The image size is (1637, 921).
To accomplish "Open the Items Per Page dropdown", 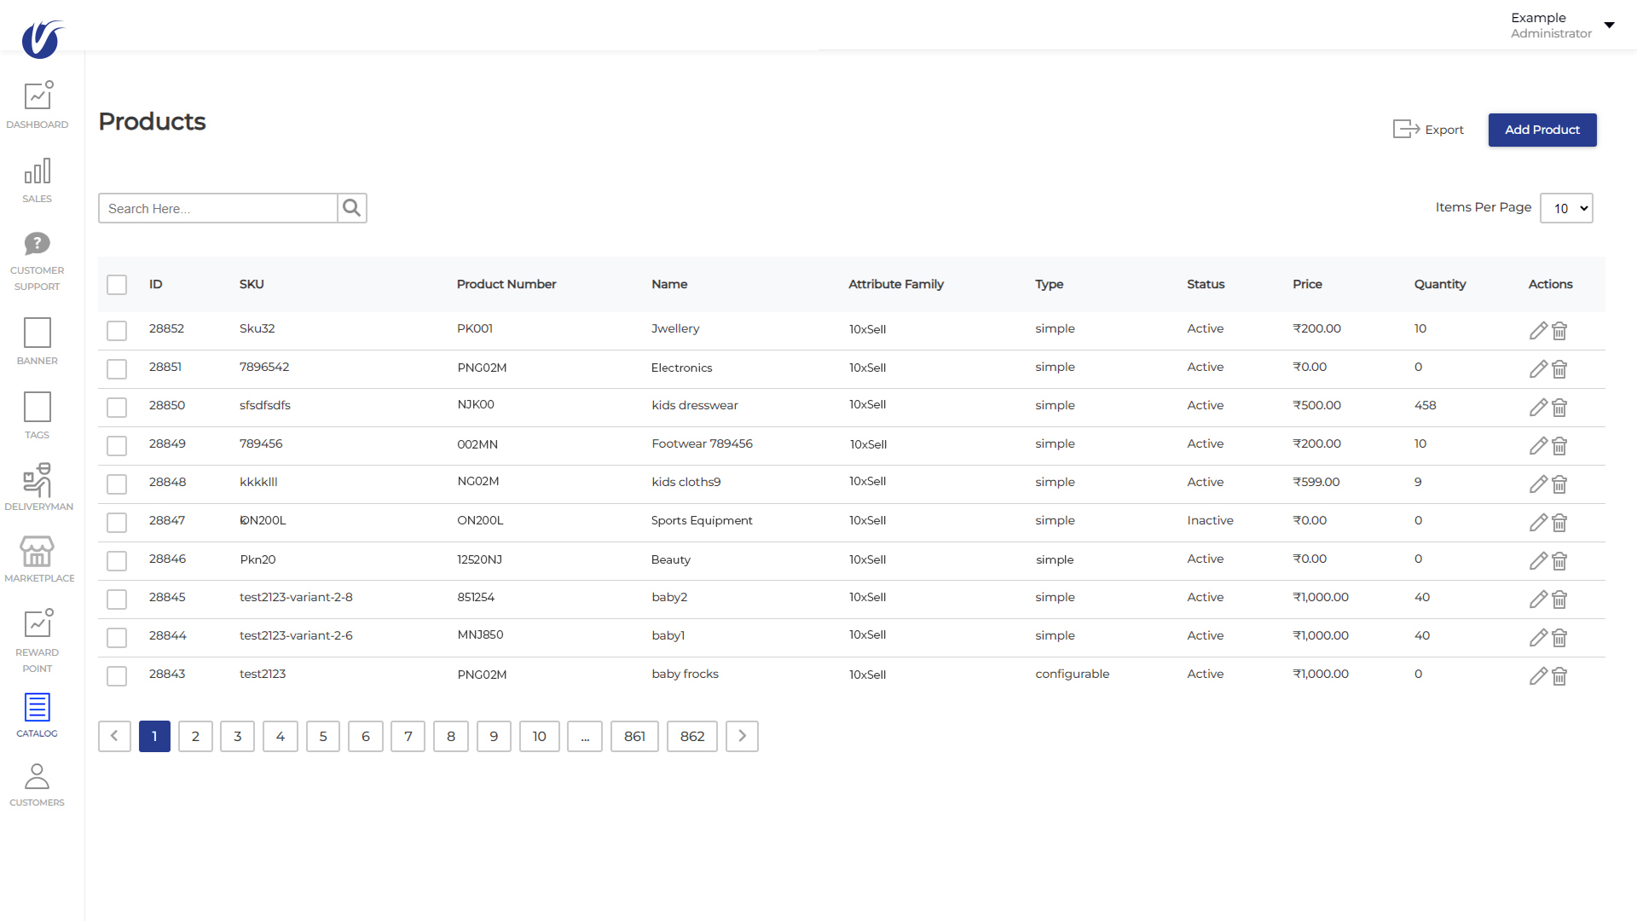I will pyautogui.click(x=1566, y=208).
